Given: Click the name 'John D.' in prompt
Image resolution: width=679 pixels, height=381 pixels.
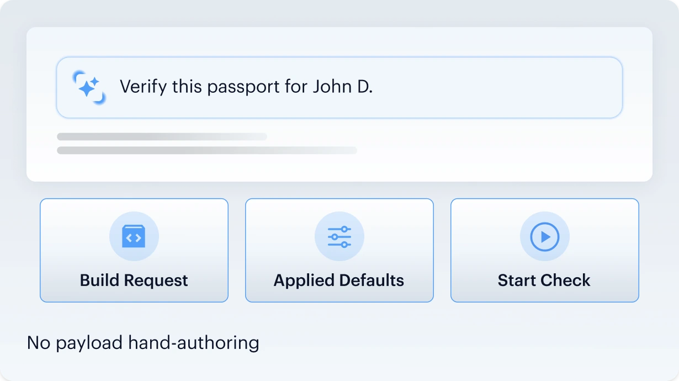Looking at the screenshot, I should [343, 87].
